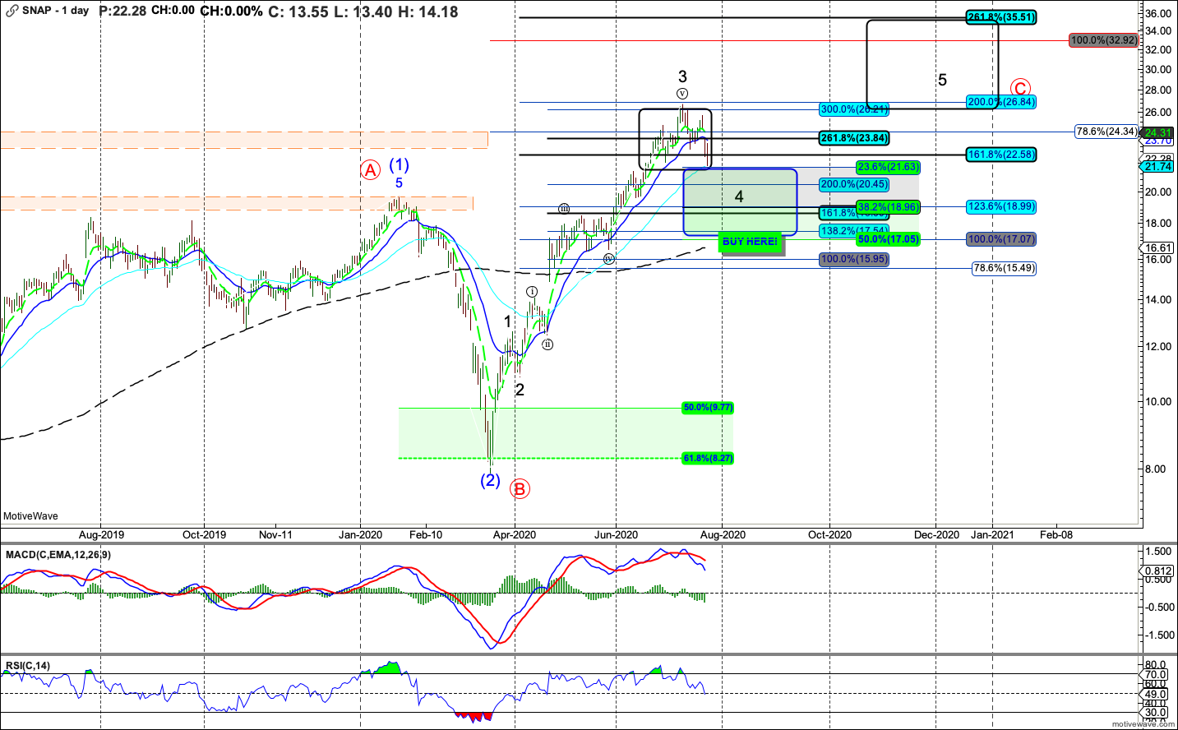Select the circled i subwave marker
1178x730 pixels.
coord(532,292)
